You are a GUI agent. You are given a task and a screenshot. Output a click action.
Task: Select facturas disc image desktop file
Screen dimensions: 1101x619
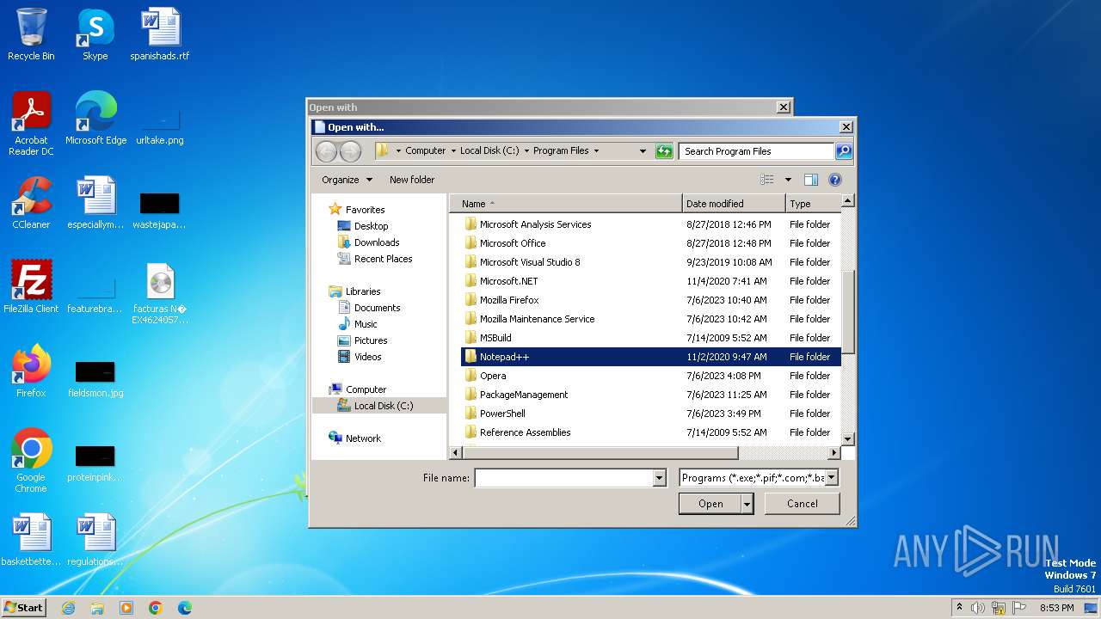click(160, 293)
